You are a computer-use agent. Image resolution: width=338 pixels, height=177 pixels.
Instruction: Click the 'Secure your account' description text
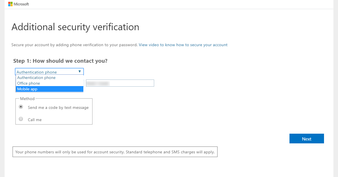point(74,45)
